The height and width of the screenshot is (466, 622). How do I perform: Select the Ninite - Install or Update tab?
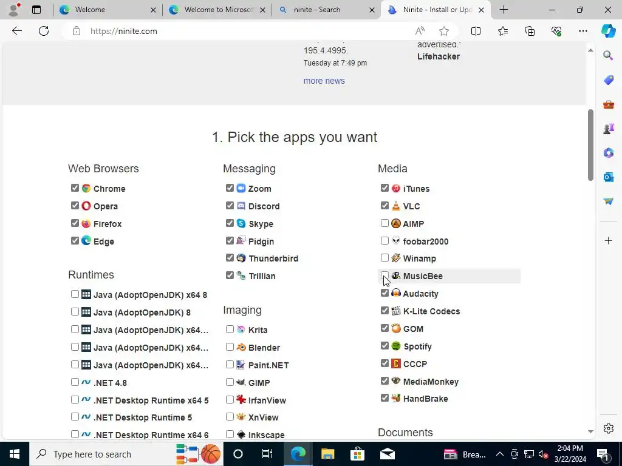click(436, 10)
